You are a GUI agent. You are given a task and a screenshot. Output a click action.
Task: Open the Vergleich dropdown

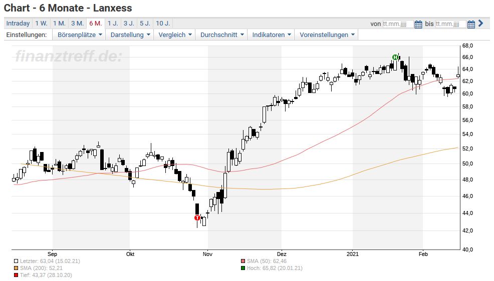[x=175, y=35]
